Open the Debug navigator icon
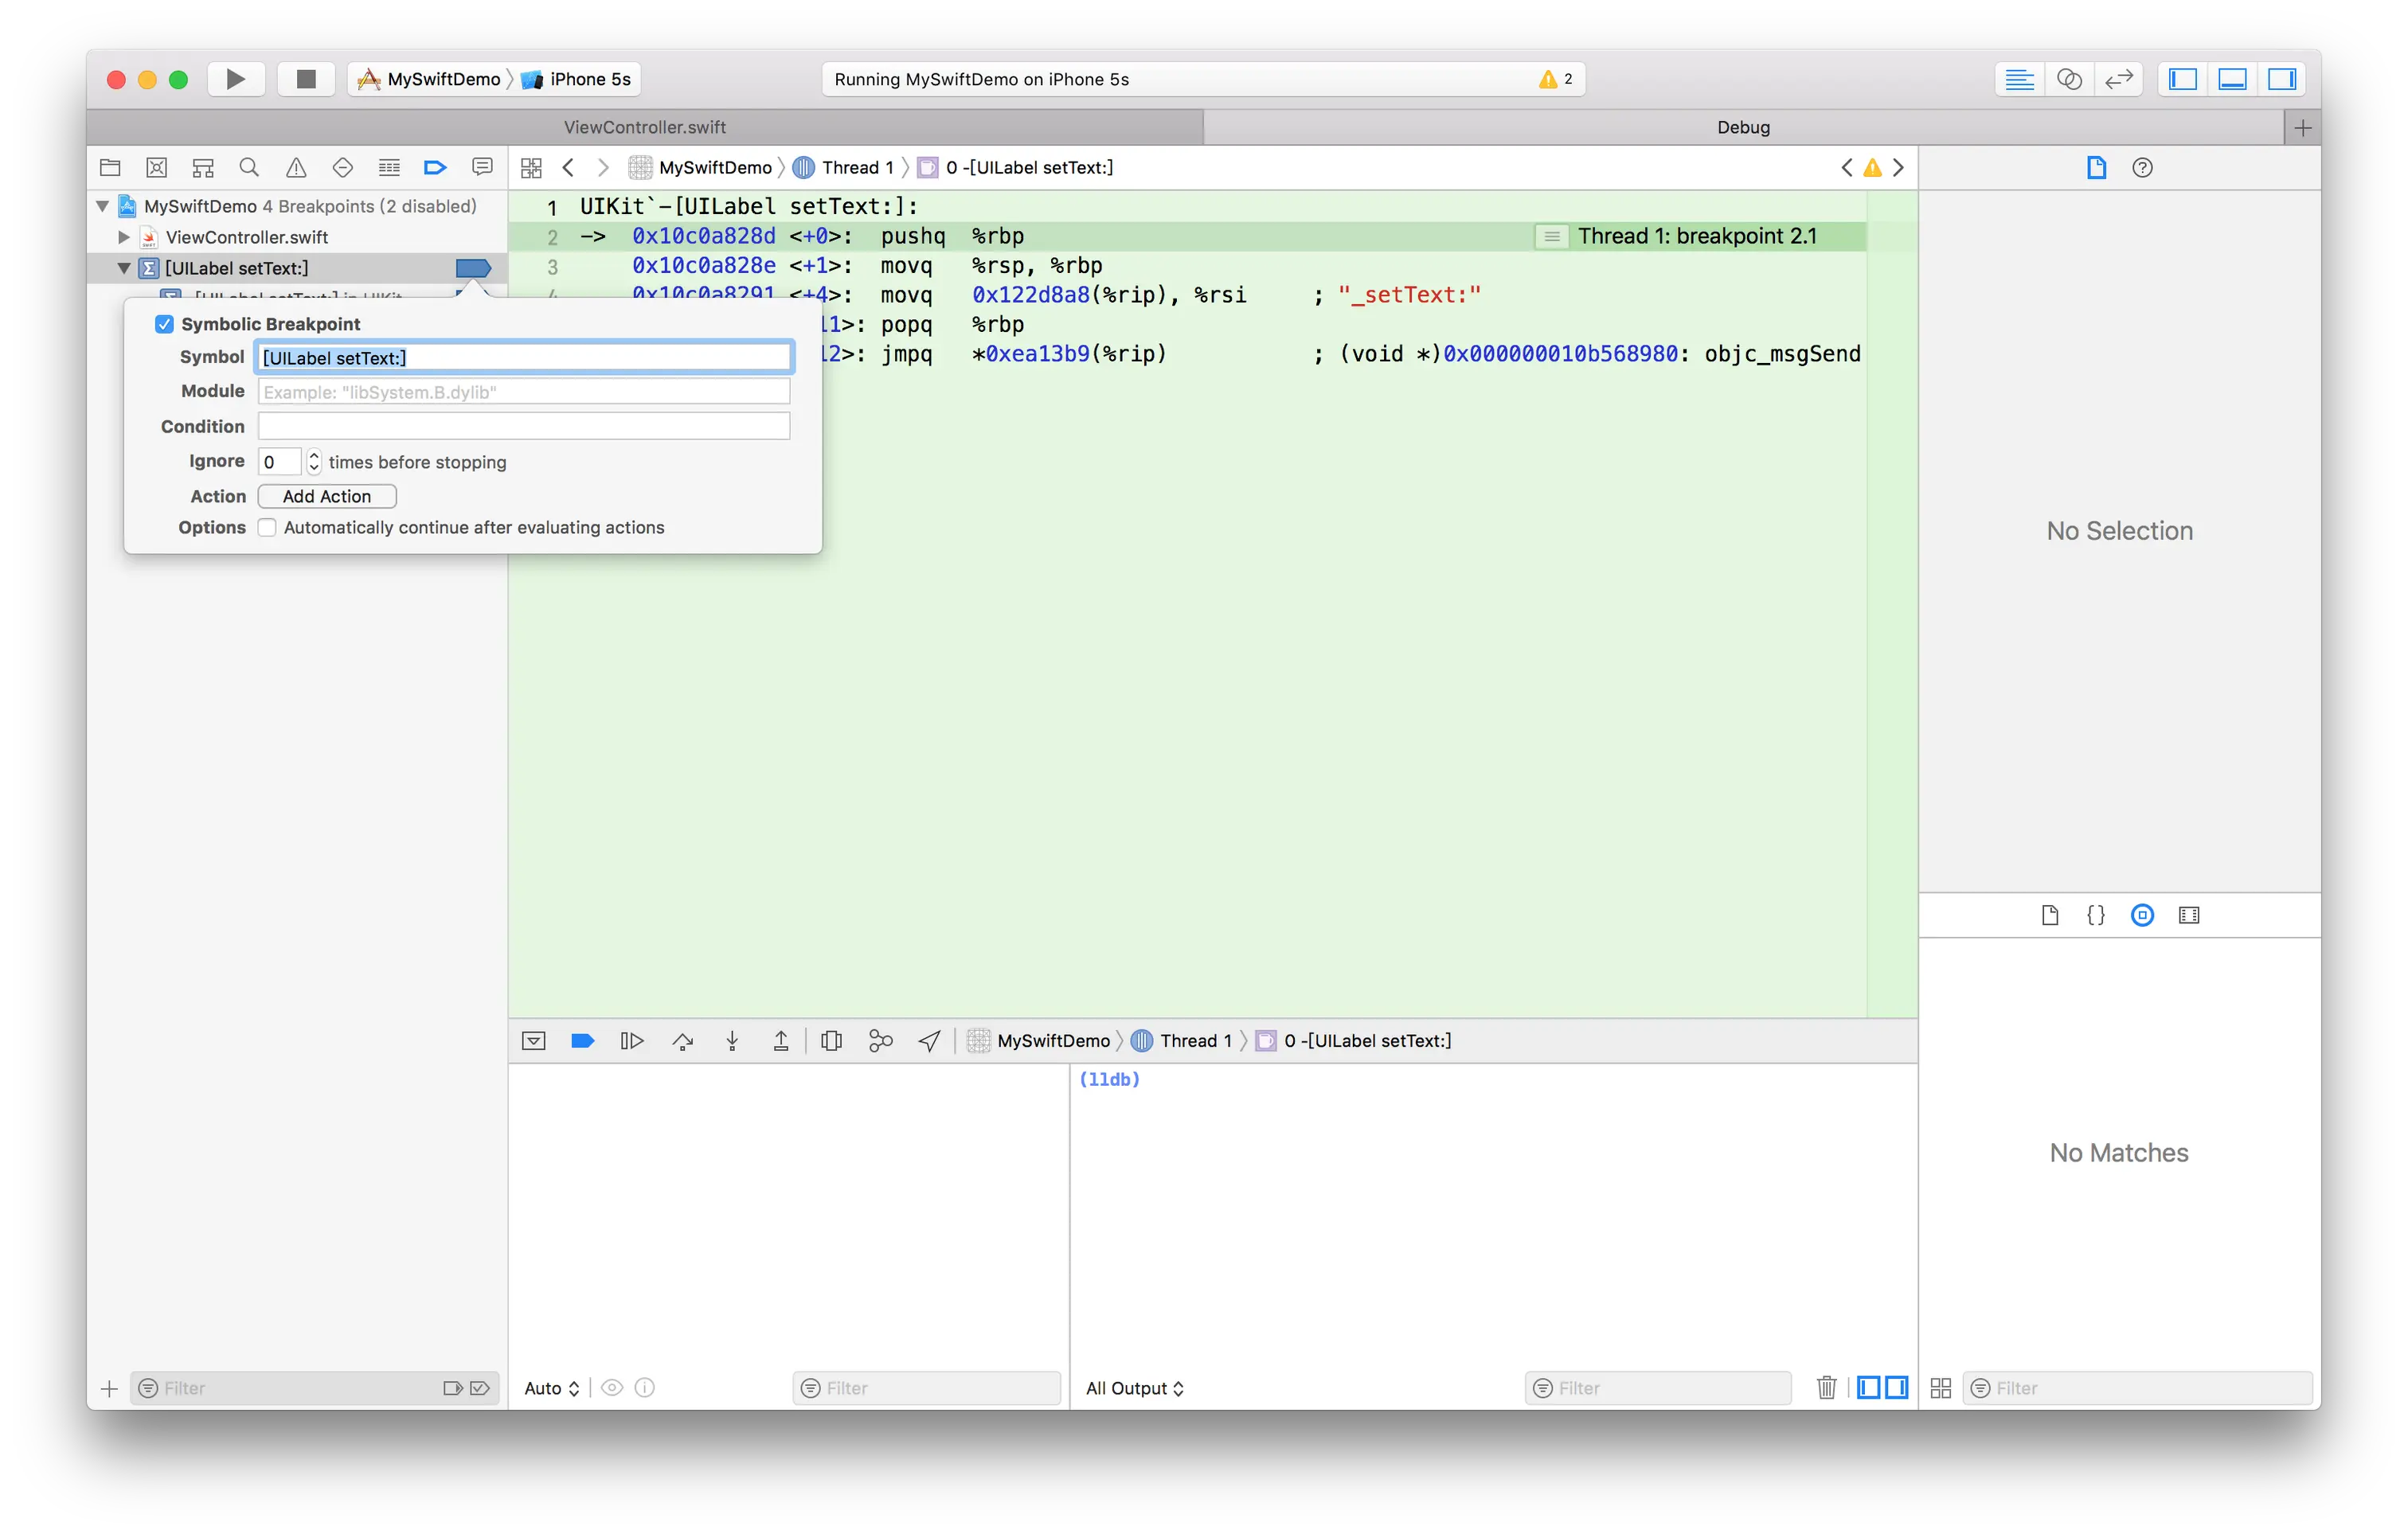Screen dimensions: 2408x1534 pos(389,167)
